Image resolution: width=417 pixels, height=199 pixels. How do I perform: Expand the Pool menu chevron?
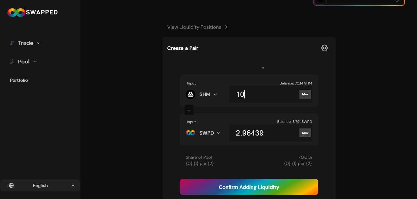point(35,62)
